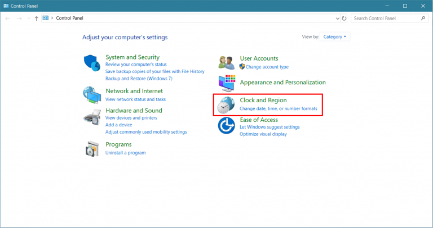433x228 pixels.
Task: Expand the address bar breadcrumb chevron
Action: coord(52,18)
